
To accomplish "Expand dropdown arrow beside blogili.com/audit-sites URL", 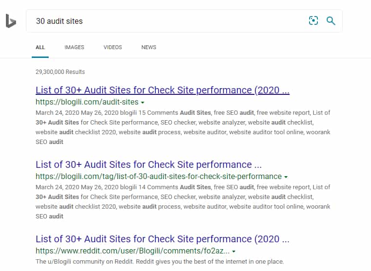I will [142, 103].
